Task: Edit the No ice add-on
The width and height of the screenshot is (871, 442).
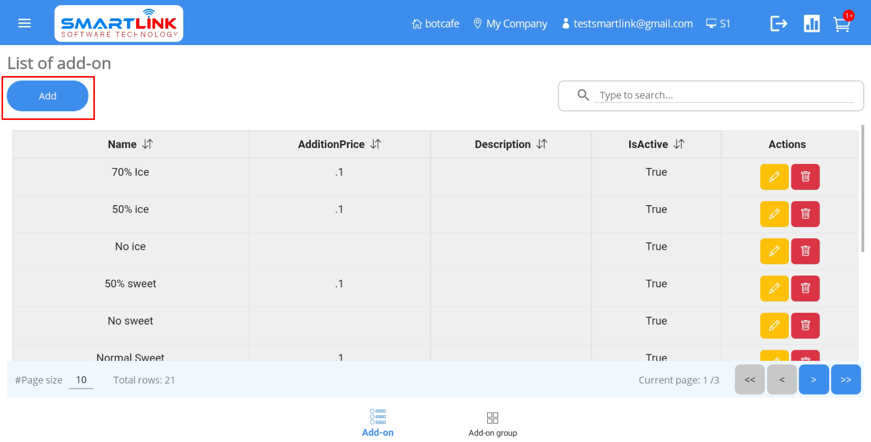Action: click(x=774, y=251)
